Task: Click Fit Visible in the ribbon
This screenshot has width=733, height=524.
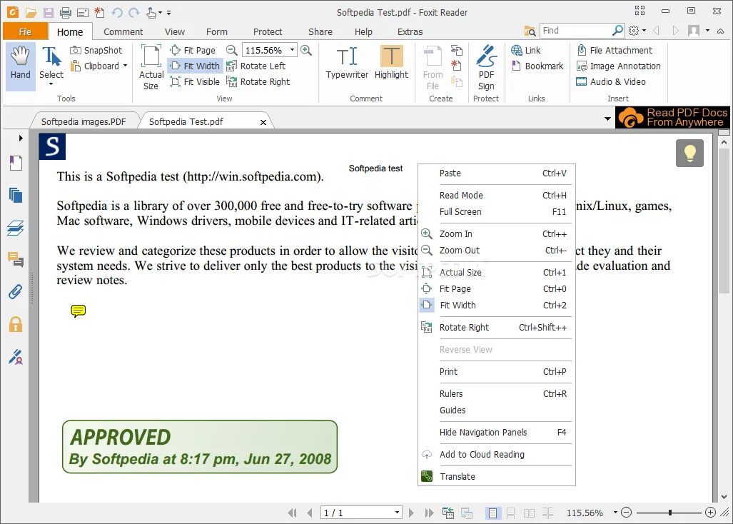Action: click(x=194, y=82)
